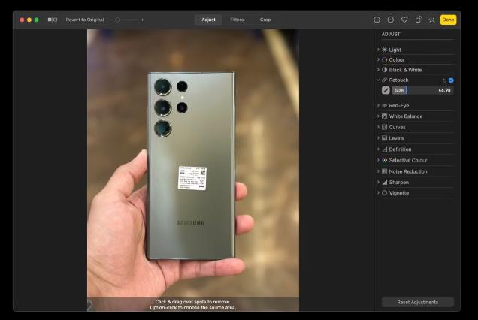Apply auto-enhance with magic wand icon
Viewport: 478px width, 320px height.
(x=431, y=20)
